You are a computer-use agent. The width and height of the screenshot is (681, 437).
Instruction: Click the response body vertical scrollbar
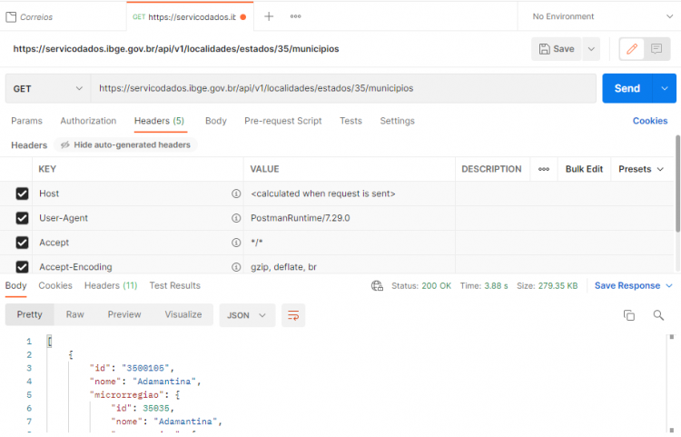point(671,382)
